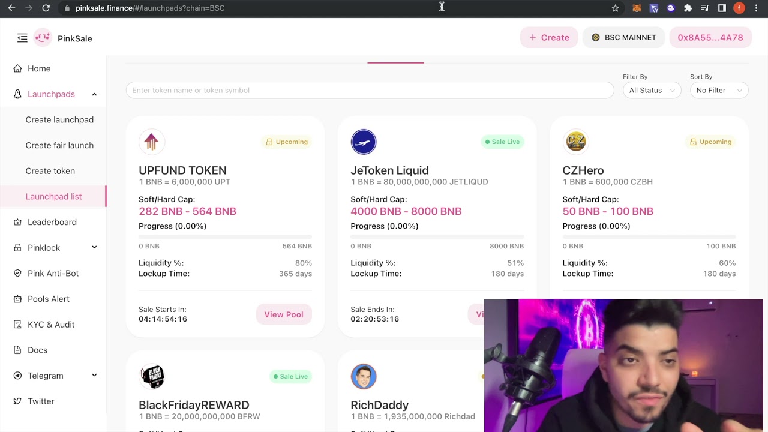Click the Create button

pos(549,37)
